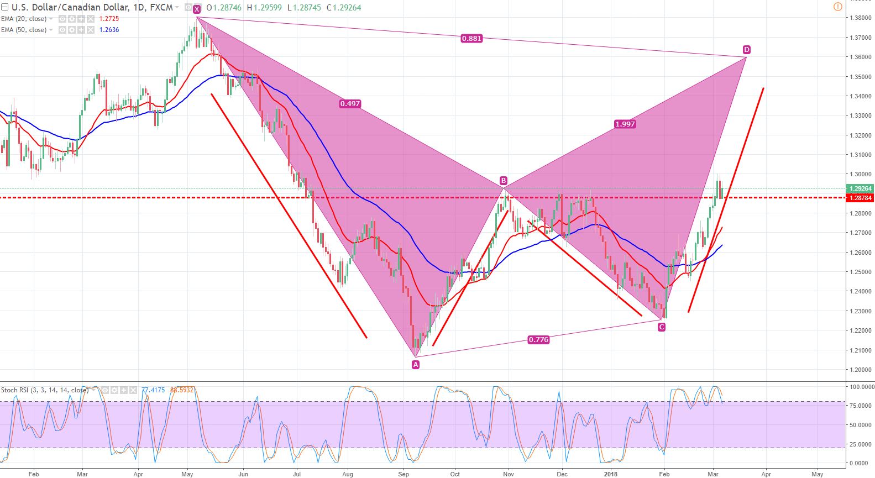Screen dimensions: 875x478
Task: Click the plus icon for Stoch RSI
Action: click(x=124, y=390)
